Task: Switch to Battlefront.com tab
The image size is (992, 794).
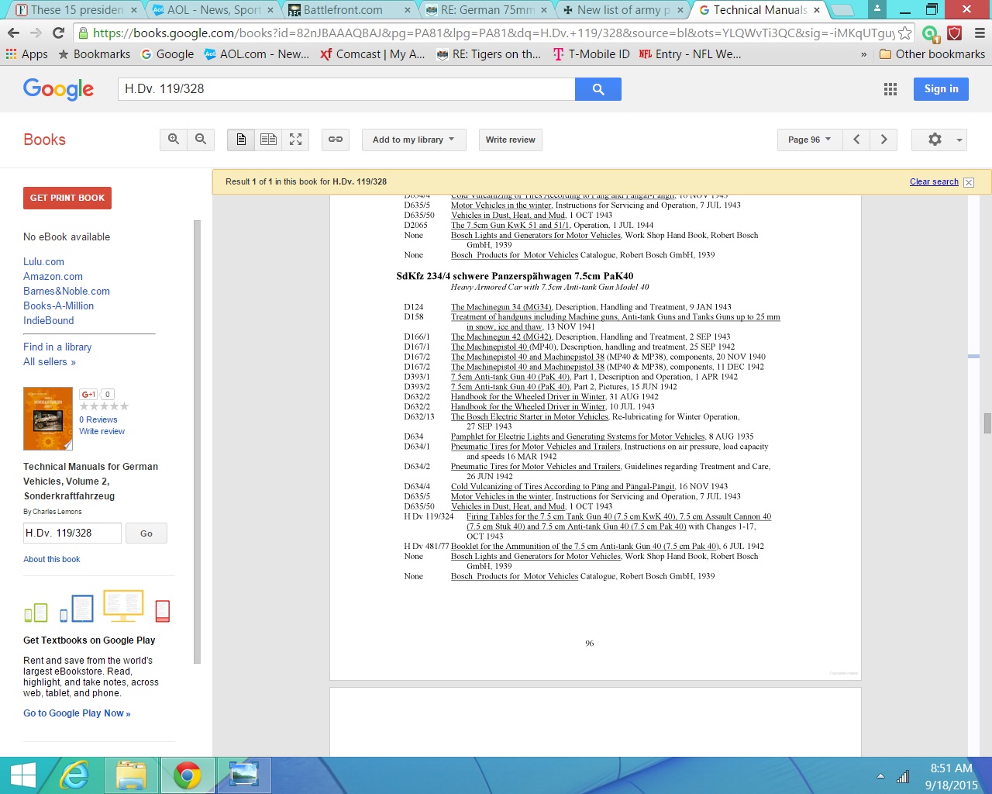Action: point(350,10)
